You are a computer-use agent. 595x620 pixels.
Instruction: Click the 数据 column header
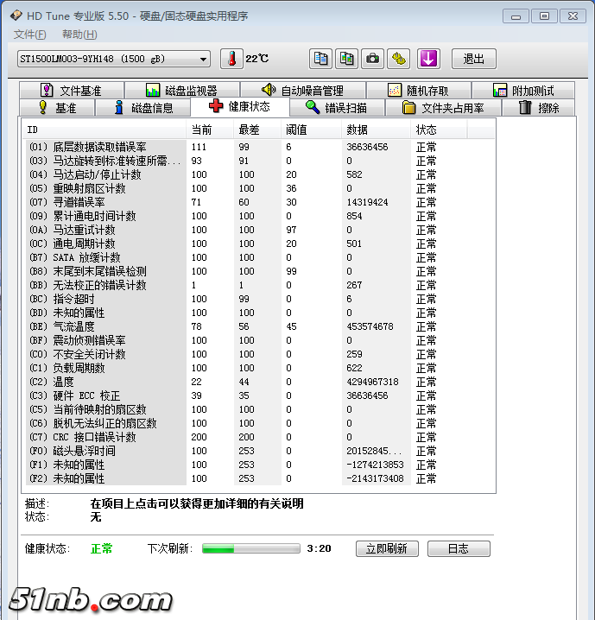coord(376,130)
